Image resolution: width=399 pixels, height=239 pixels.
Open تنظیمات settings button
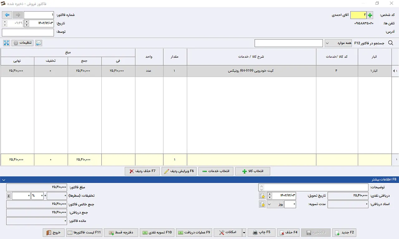point(23,43)
